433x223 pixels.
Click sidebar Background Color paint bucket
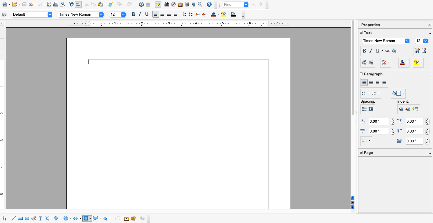point(396,93)
